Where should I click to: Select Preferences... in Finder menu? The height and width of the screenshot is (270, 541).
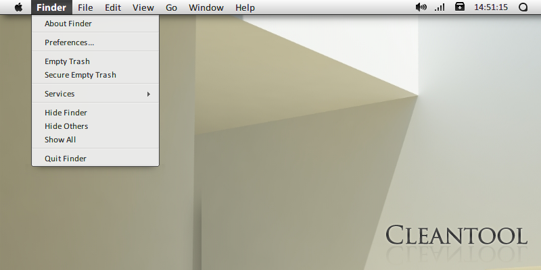(x=95, y=43)
